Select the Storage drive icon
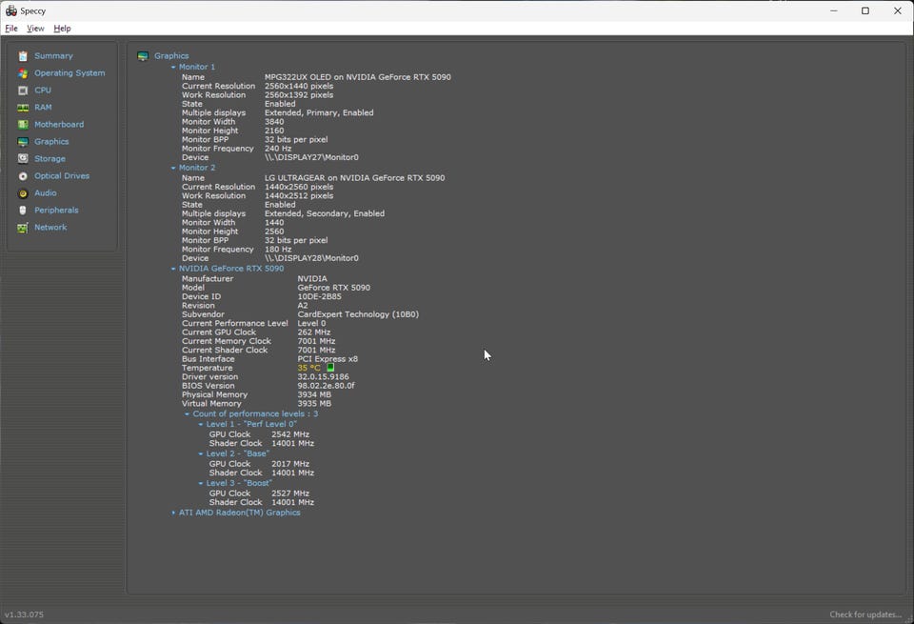The image size is (914, 624). (x=23, y=159)
